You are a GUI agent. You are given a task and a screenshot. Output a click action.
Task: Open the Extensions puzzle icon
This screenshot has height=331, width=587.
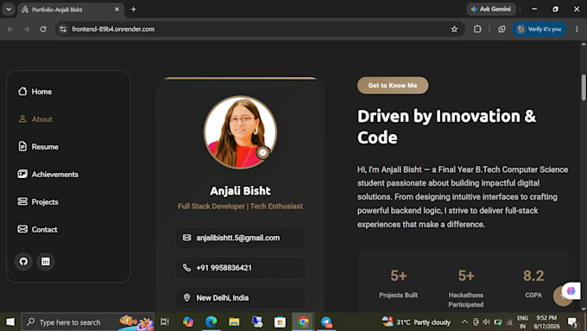477,29
